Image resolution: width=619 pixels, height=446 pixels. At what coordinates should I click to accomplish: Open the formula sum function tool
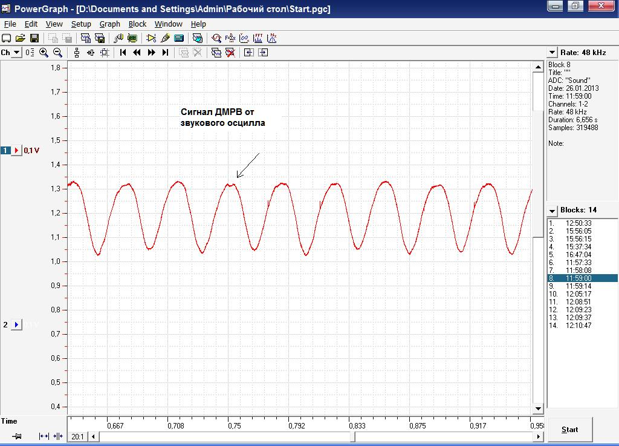point(230,38)
